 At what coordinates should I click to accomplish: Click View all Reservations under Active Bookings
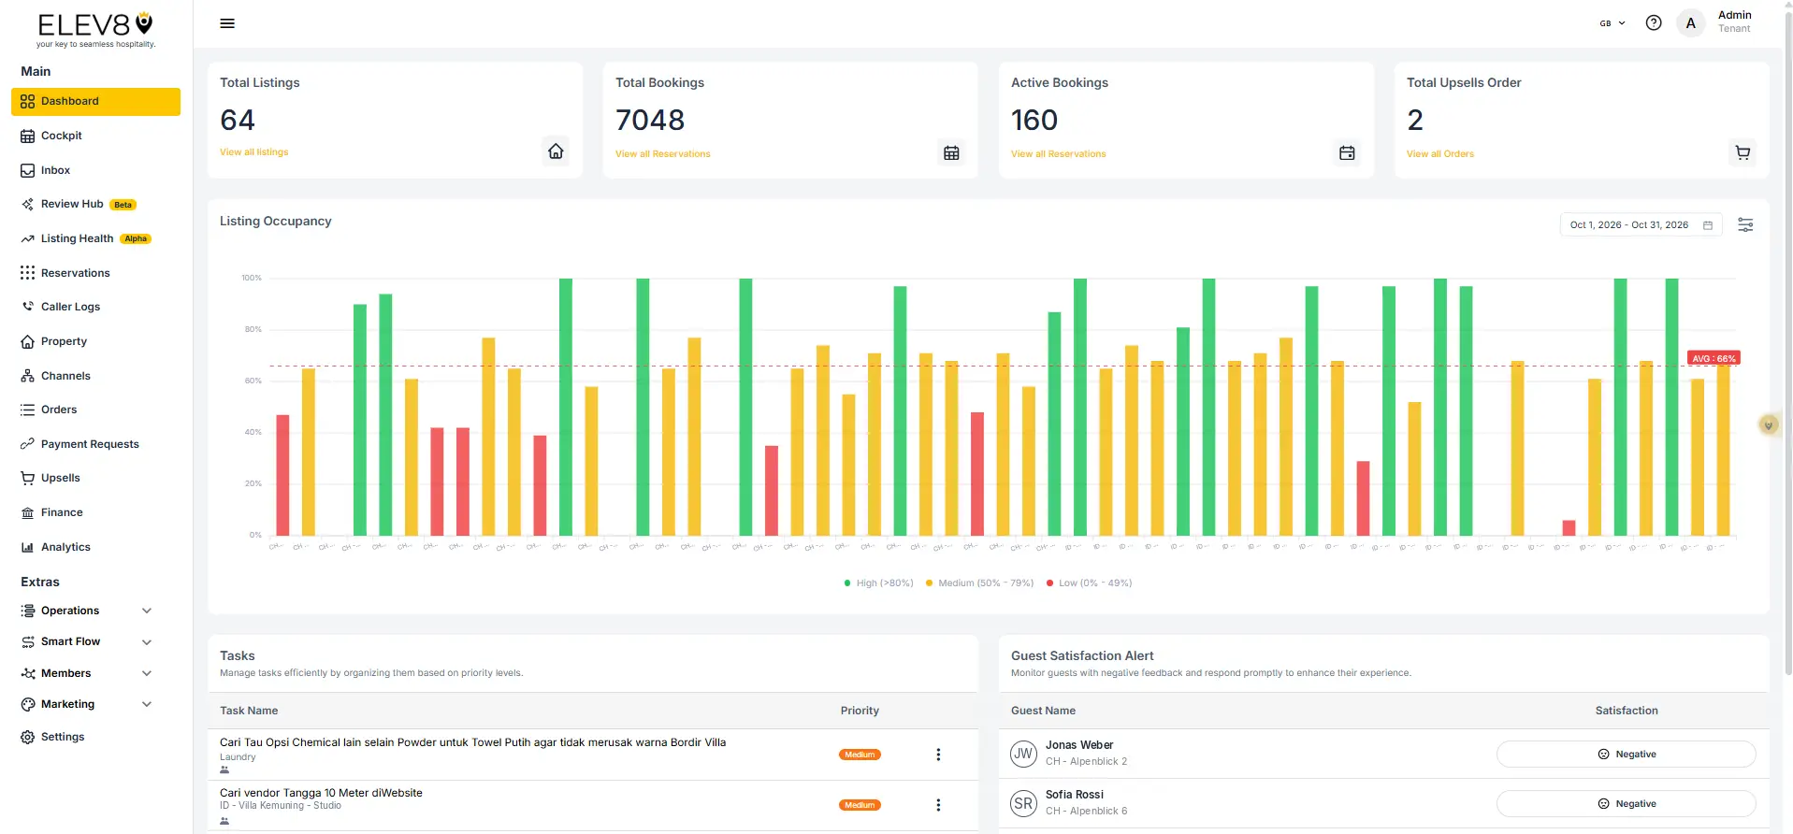click(1058, 154)
